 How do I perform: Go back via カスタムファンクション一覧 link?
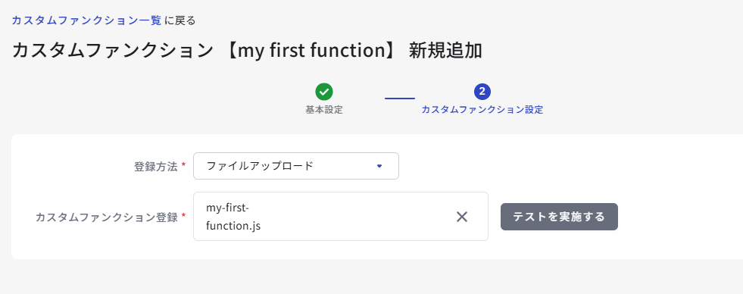tap(86, 20)
